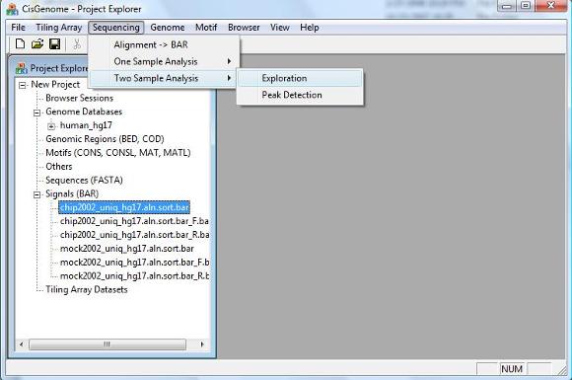The height and width of the screenshot is (380, 572).
Task: Click the Project Explorer panel icon
Action: (21, 68)
